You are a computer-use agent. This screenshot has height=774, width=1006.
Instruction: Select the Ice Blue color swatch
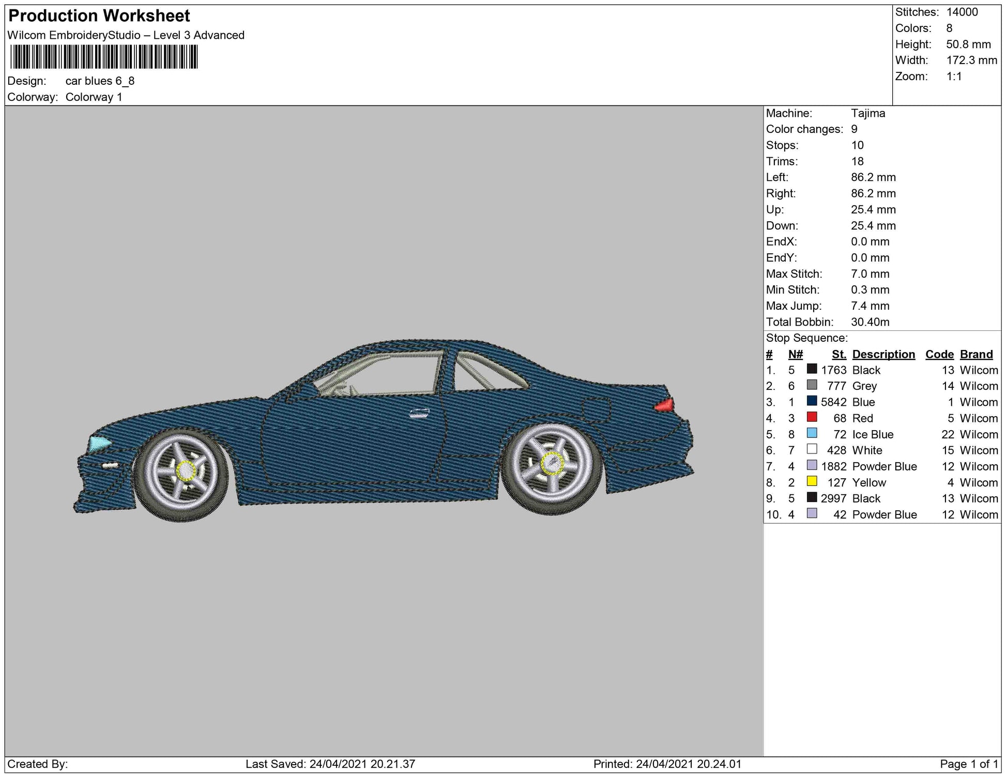point(812,433)
